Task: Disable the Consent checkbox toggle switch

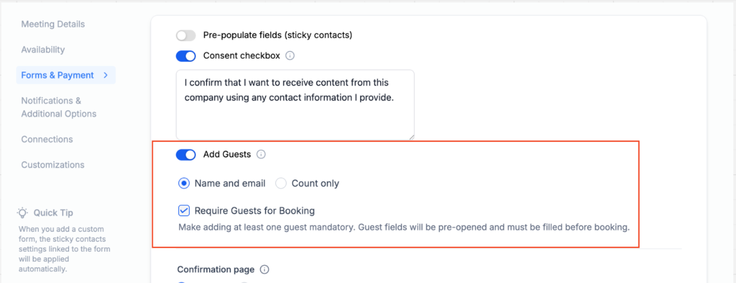Action: coord(186,56)
